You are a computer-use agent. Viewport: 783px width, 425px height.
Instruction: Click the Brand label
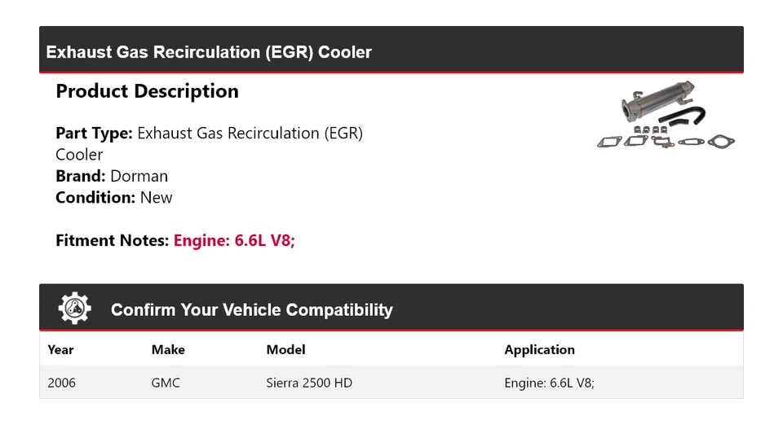(x=81, y=176)
